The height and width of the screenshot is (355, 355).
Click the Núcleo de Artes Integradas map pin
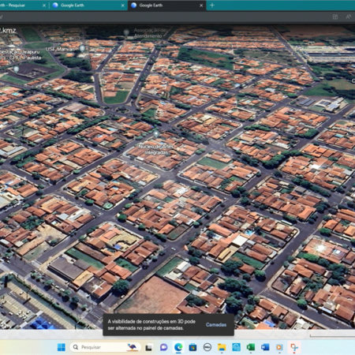(x=156, y=134)
